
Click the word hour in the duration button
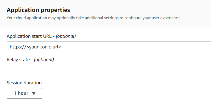click(x=23, y=93)
